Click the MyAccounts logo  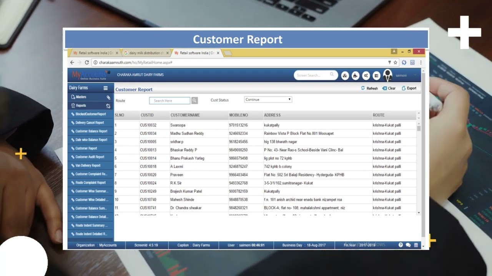(90, 75)
